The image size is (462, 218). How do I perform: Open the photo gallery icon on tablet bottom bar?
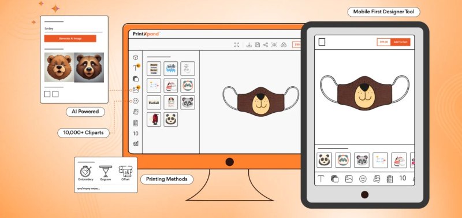coord(377,179)
